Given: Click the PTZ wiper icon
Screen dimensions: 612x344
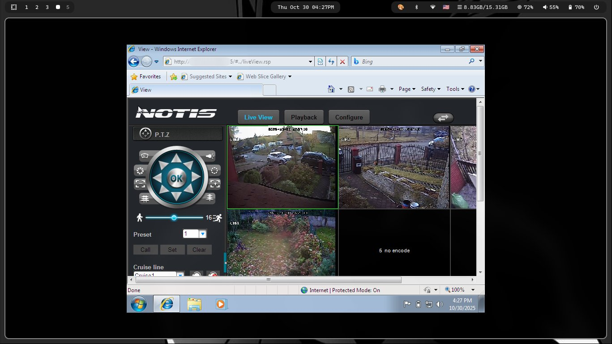Looking at the screenshot, I should click(145, 156).
